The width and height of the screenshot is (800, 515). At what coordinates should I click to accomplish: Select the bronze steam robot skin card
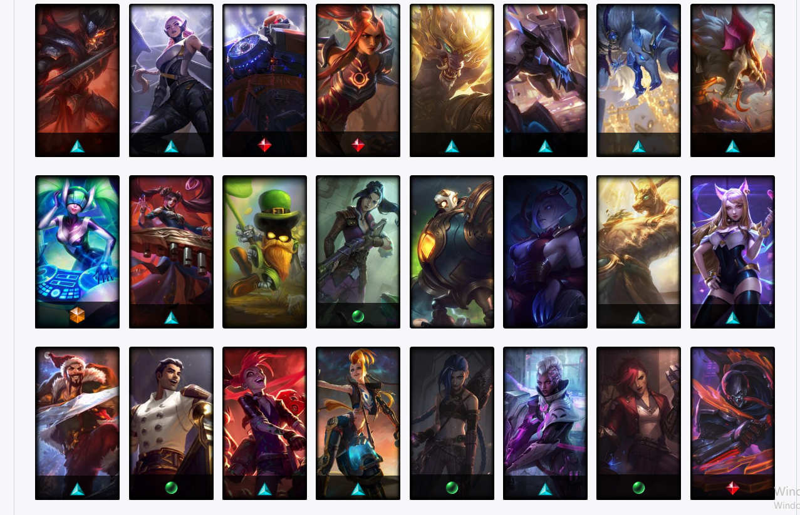[452, 252]
